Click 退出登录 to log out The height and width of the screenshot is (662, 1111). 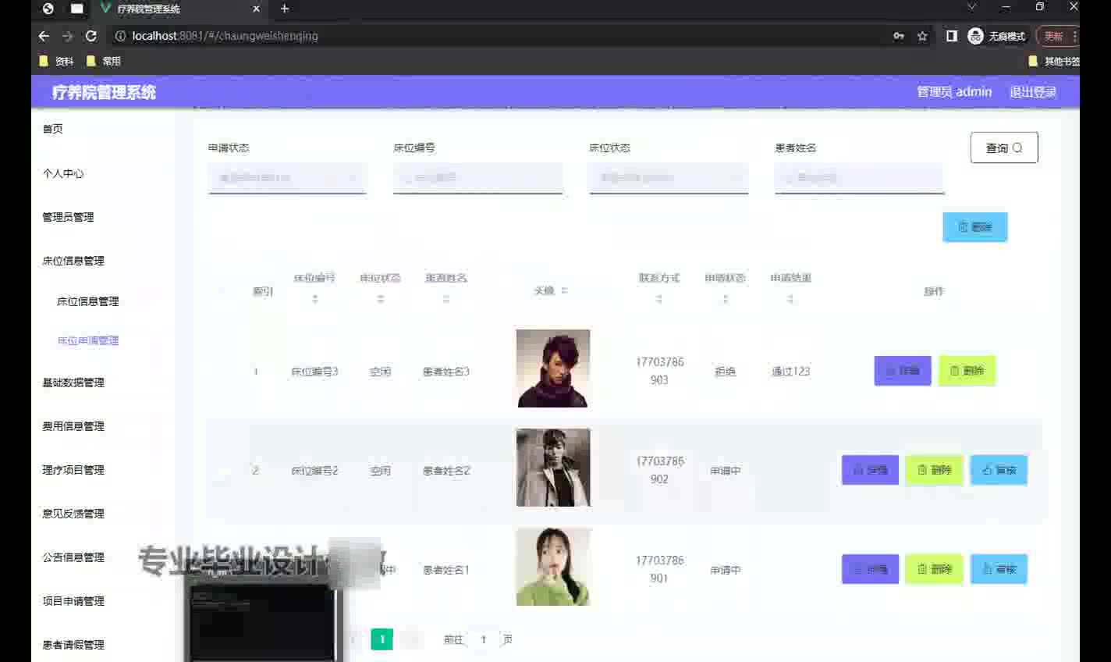1032,92
